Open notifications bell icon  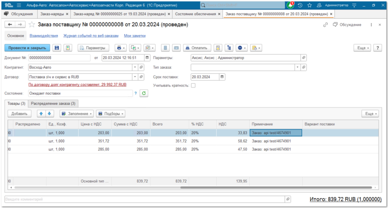tap(290, 5)
